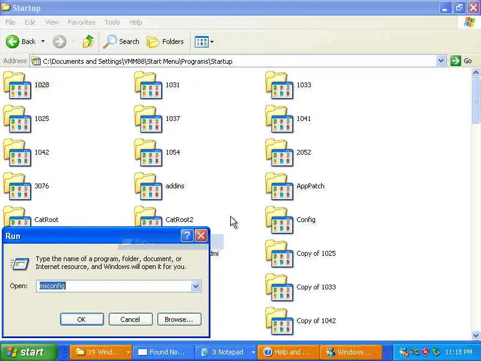Open the 1028 folder icon
Screen dimensions: 481x361
coord(17,85)
